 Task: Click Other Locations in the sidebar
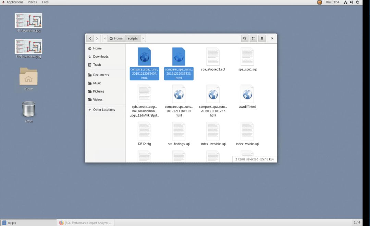(105, 110)
